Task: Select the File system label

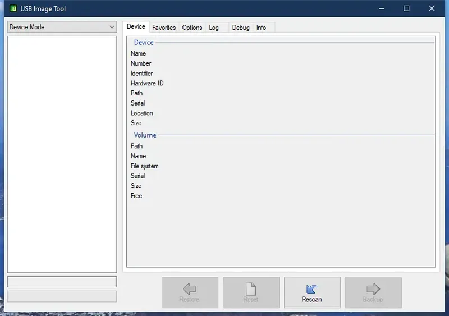Action: tap(144, 166)
